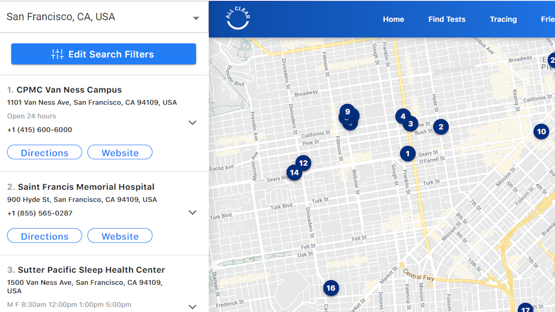The image size is (555, 312).
Task: Navigate to Find Tests
Action: (447, 19)
